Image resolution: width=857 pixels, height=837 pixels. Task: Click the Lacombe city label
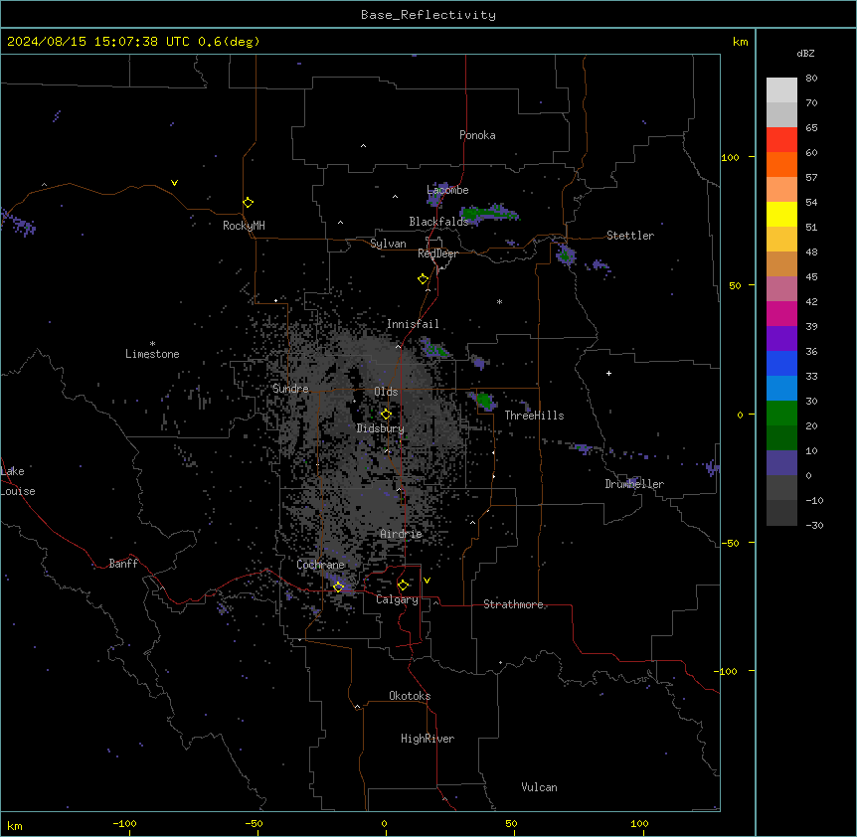pyautogui.click(x=447, y=190)
